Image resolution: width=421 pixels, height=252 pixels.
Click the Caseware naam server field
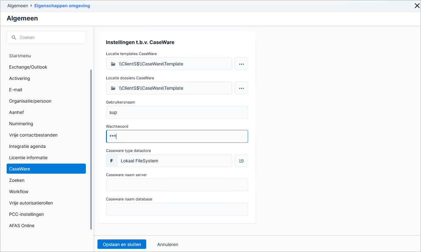[x=177, y=185]
